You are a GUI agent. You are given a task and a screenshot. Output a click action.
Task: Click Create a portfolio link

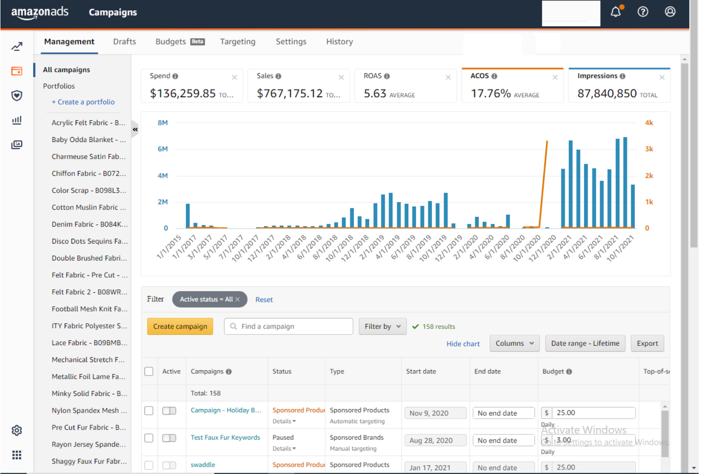coord(83,102)
